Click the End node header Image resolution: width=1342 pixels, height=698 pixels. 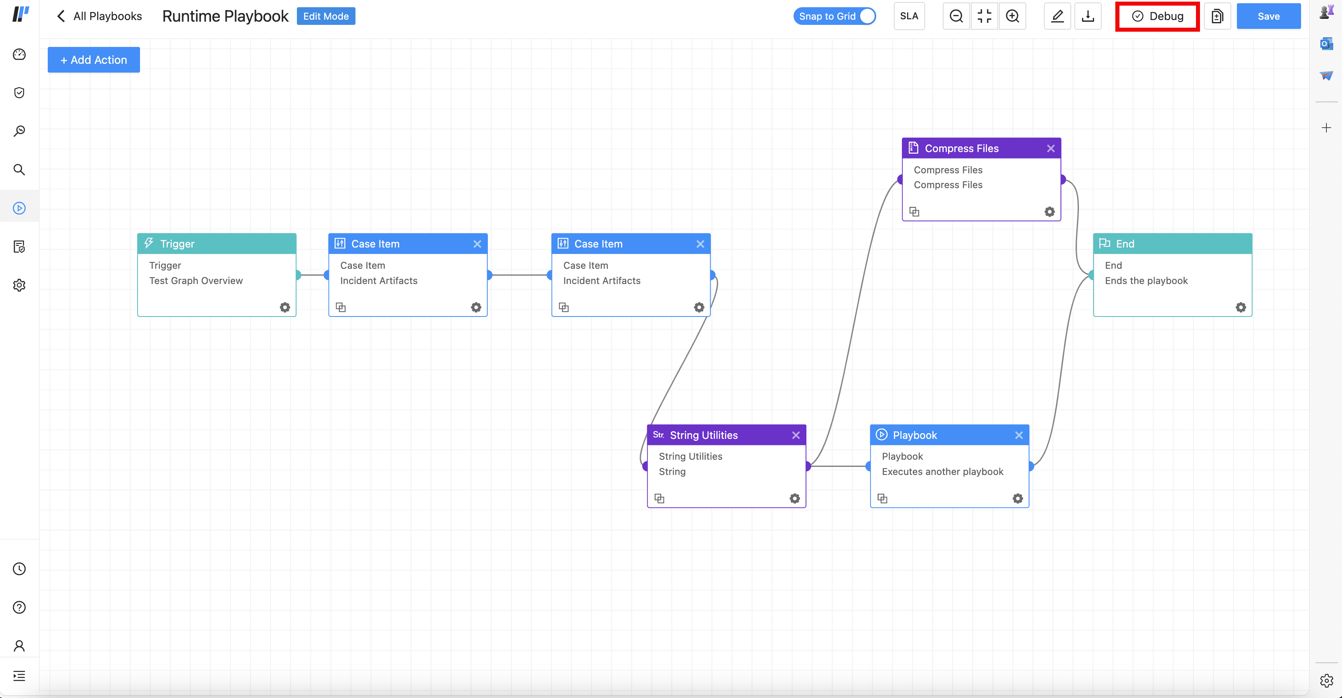coord(1172,244)
